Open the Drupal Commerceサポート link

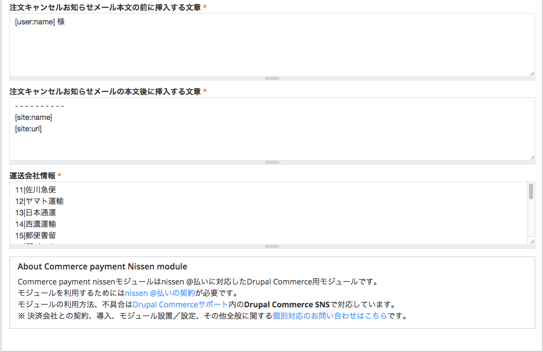180,304
